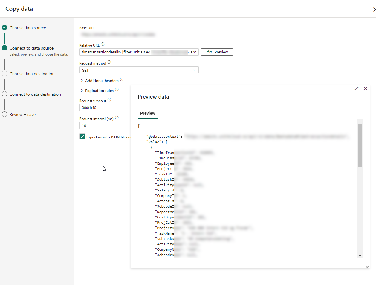Click the Pagination rules info icon
The width and height of the screenshot is (376, 285).
click(117, 89)
